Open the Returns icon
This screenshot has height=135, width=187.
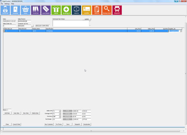pos(77,10)
